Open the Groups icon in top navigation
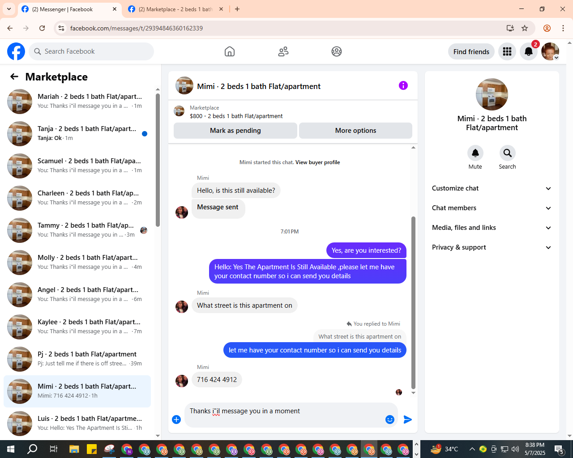573x458 pixels. coord(337,51)
